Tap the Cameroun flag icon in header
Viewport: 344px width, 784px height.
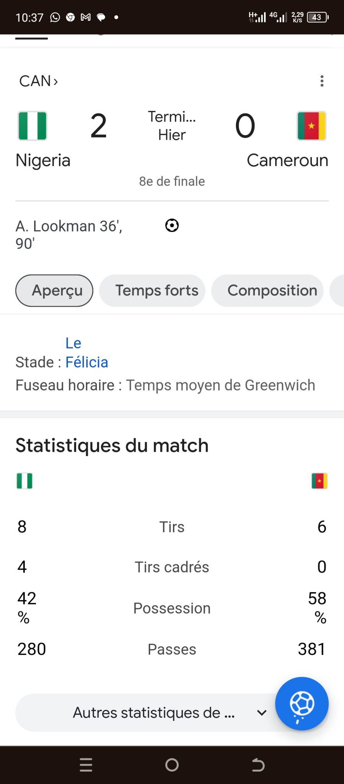pyautogui.click(x=311, y=126)
